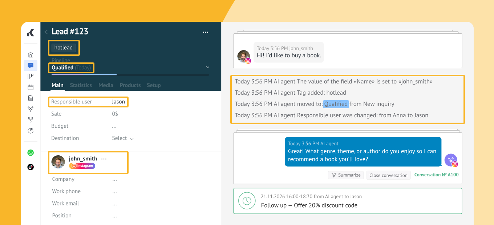Open the Statistics pie chart icon
This screenshot has height=225, width=494.
pos(31,131)
